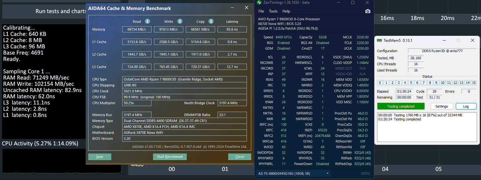
Task: Open the File menu in ZenTimings
Action: coord(261,11)
